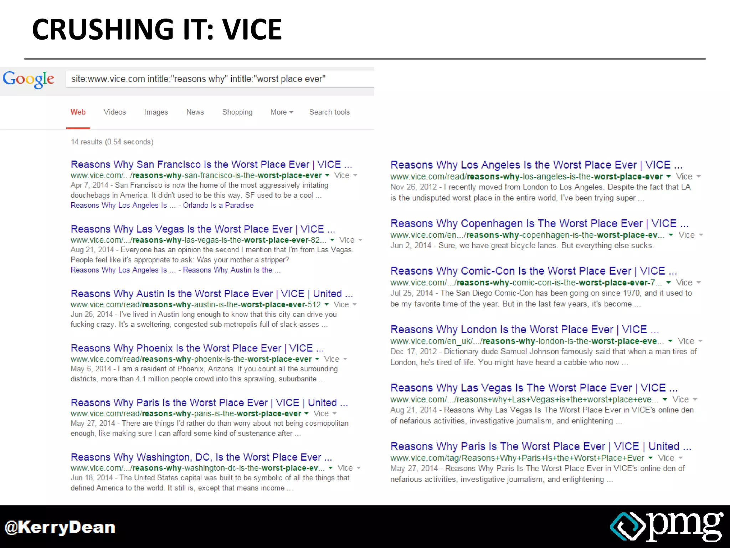
Task: Expand green URL arrow for Phoenix result
Action: pos(317,359)
